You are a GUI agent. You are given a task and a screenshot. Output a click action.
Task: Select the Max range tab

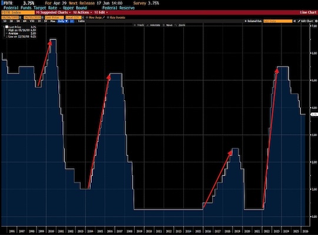(x=53, y=21)
